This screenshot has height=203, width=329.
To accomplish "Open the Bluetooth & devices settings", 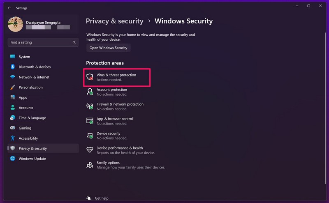I will [35, 67].
